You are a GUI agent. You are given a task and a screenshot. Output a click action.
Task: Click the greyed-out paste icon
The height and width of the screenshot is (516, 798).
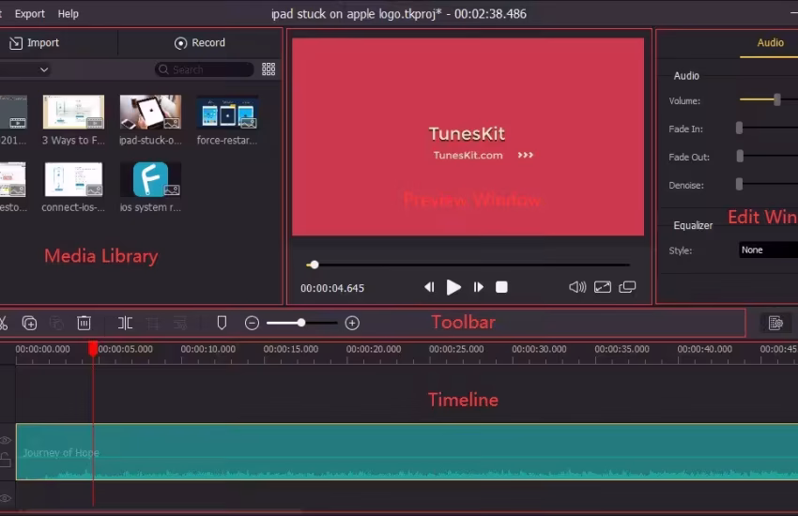56,323
